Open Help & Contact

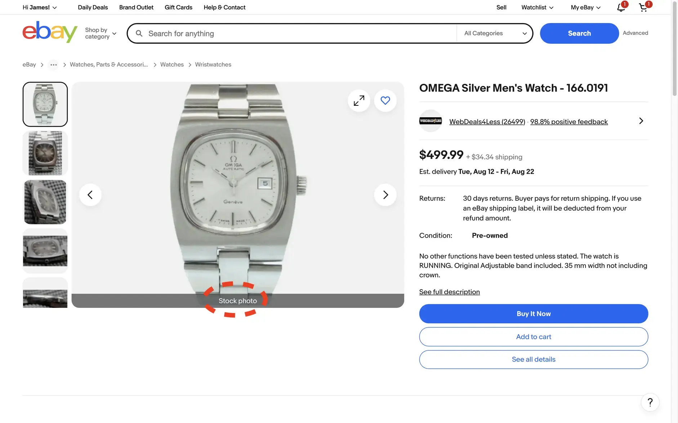tap(224, 7)
